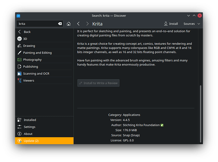The height and width of the screenshot is (162, 218).
Task: Click the Back chevron in sidebar
Action: [x=19, y=32]
